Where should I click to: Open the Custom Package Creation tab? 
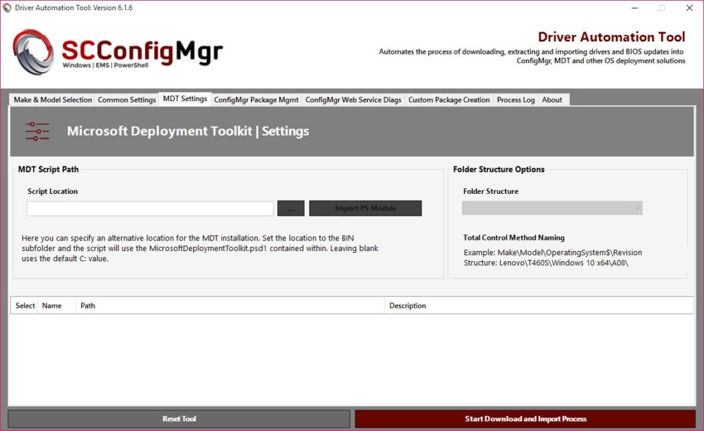click(x=449, y=100)
